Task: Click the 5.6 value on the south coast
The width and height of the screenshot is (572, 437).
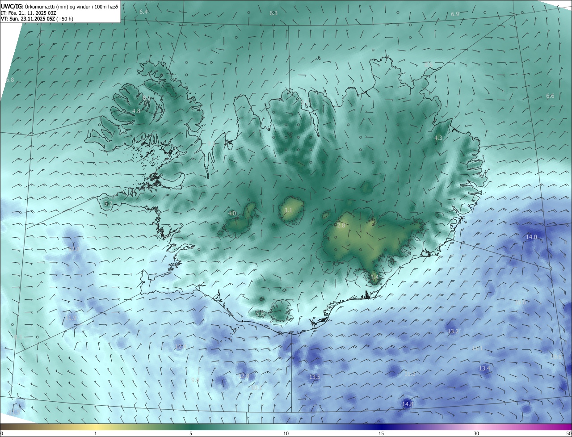Action: point(260,314)
